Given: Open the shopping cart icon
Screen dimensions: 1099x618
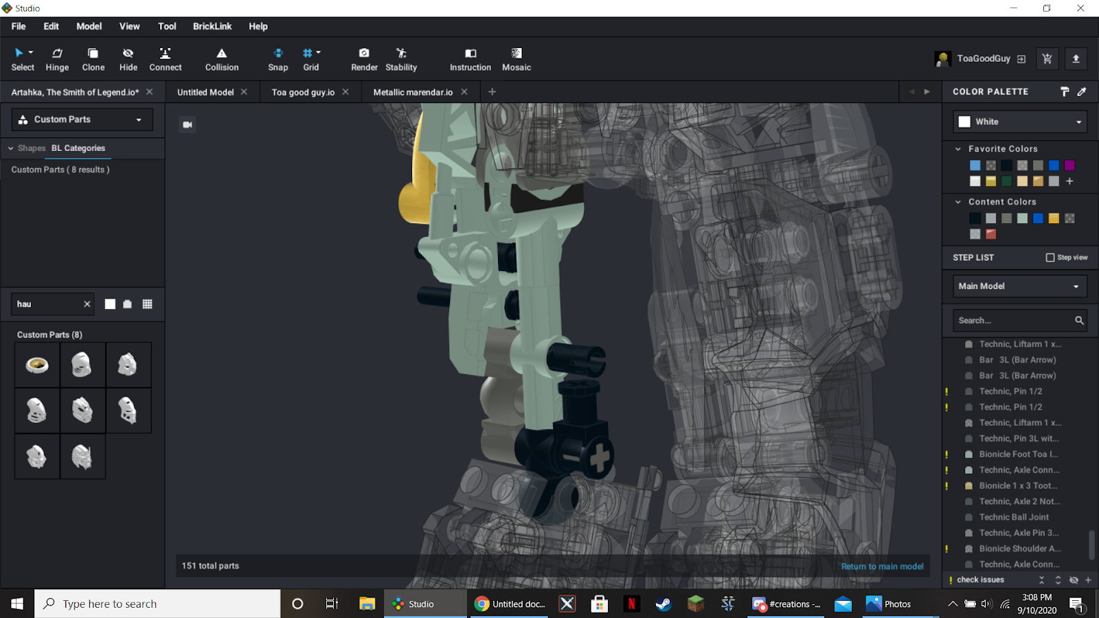Looking at the screenshot, I should (x=1047, y=58).
